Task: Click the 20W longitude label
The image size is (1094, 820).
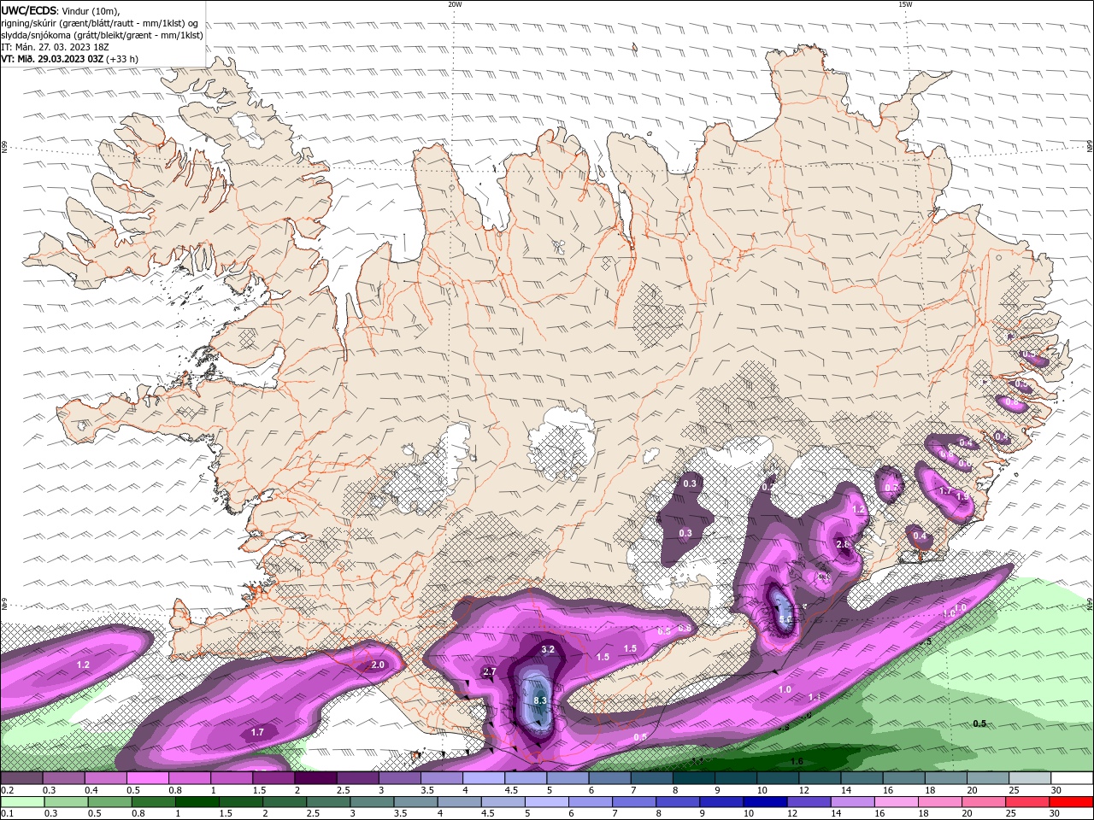Action: click(x=455, y=4)
